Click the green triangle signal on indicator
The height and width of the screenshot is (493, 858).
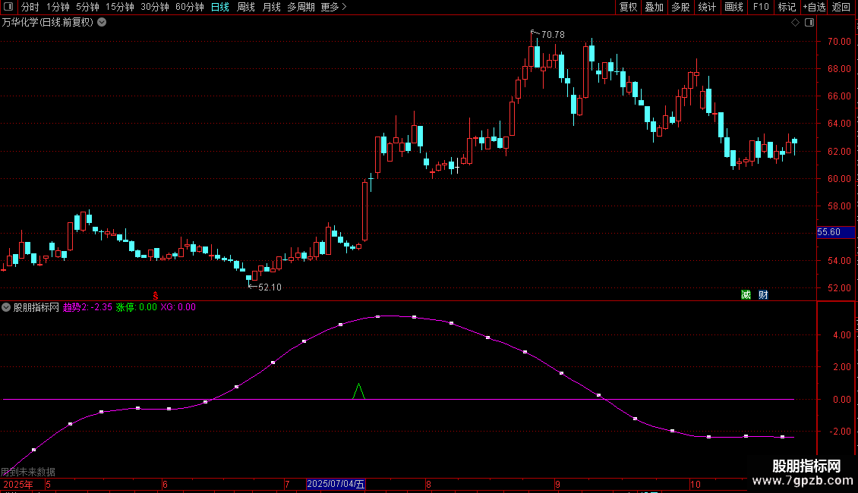coord(358,391)
